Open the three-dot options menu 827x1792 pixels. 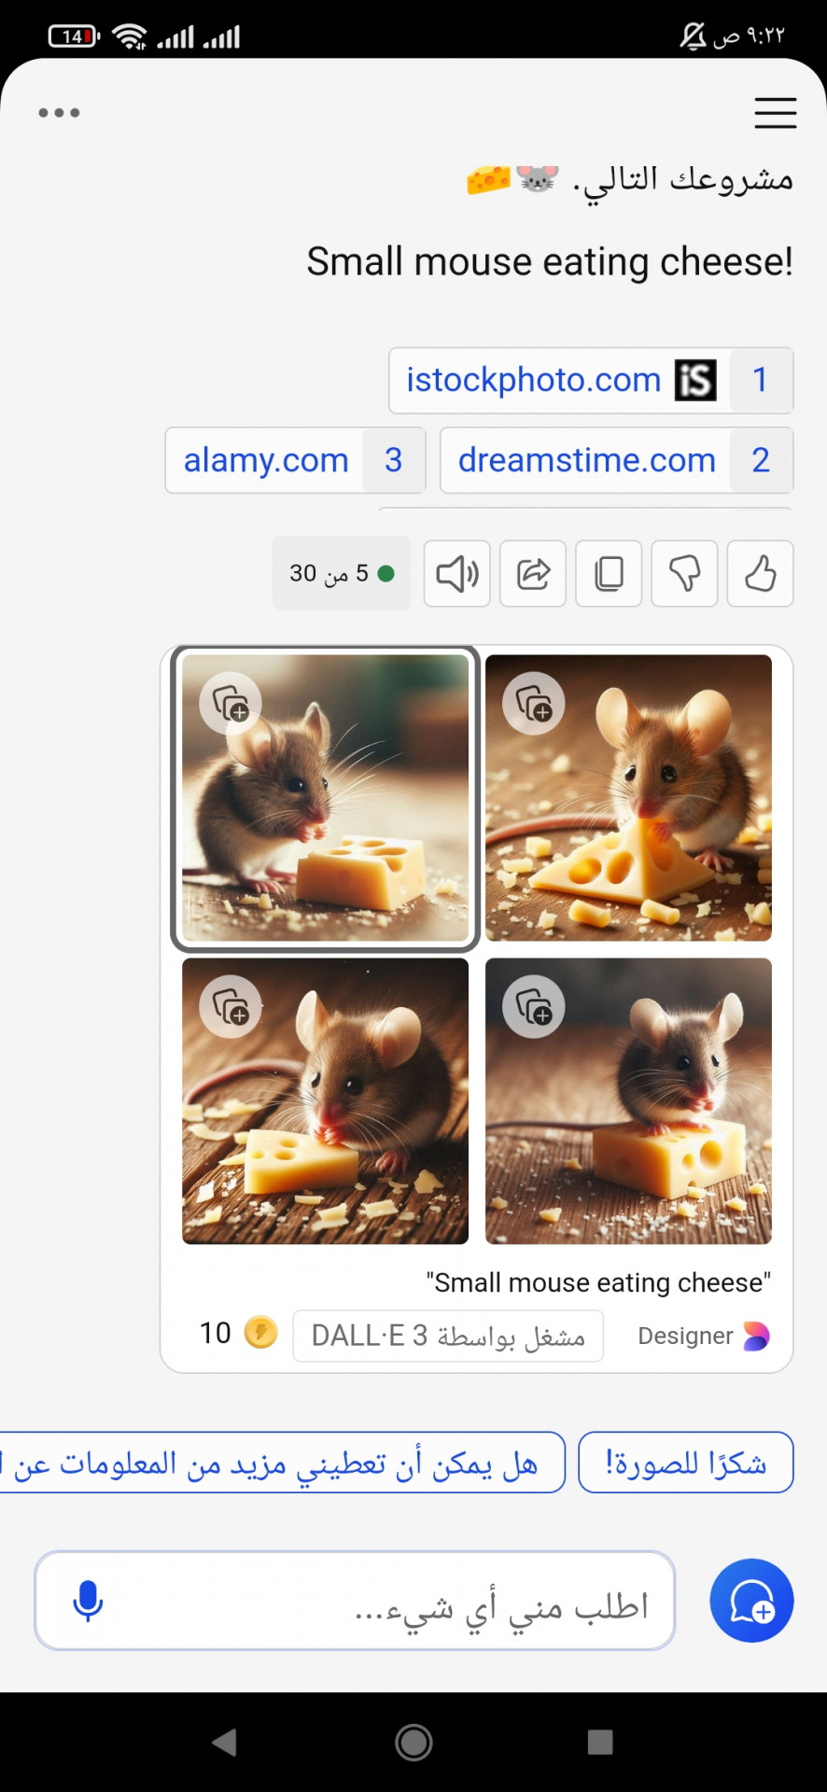pos(59,113)
